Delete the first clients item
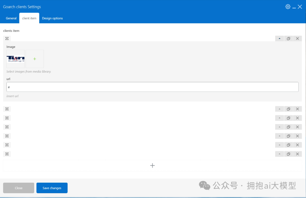Screen dimensions: 306x198 297,38
